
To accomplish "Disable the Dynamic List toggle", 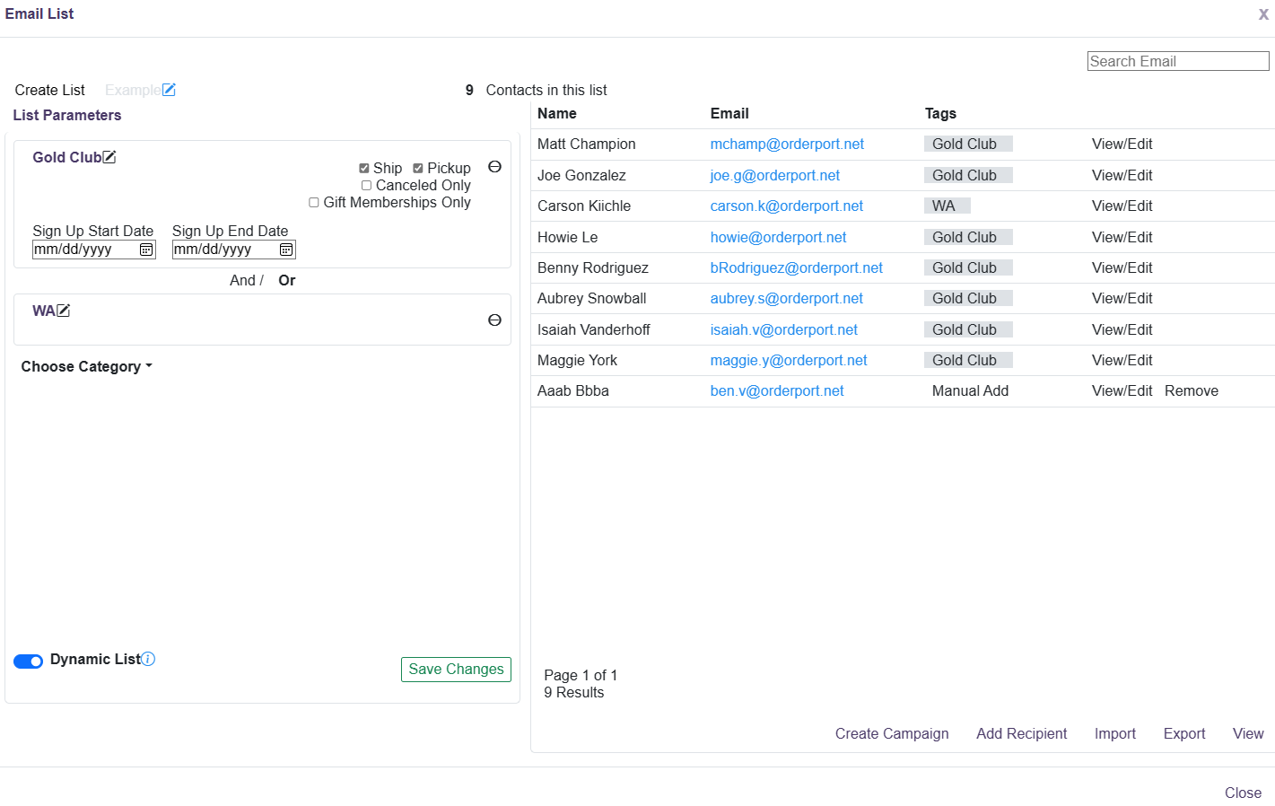I will pos(28,661).
